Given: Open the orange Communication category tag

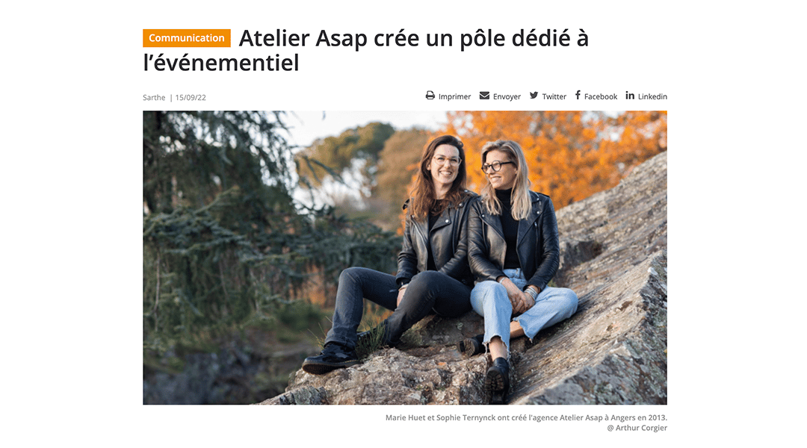Looking at the screenshot, I should coord(187,38).
